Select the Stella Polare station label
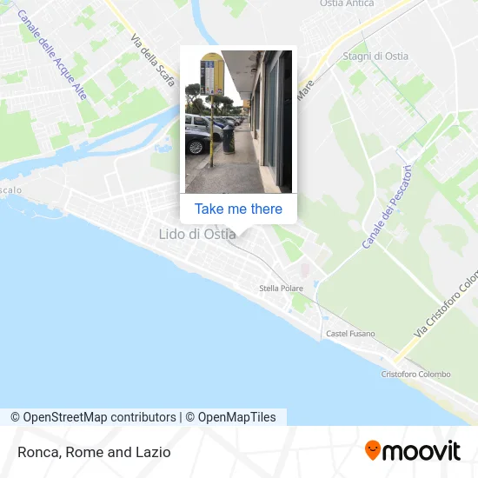 coord(281,288)
